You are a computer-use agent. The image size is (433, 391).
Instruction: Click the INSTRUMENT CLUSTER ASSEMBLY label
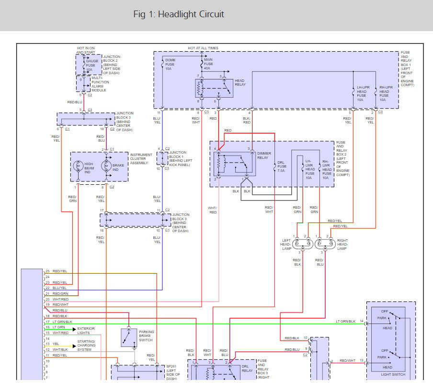[x=141, y=159]
